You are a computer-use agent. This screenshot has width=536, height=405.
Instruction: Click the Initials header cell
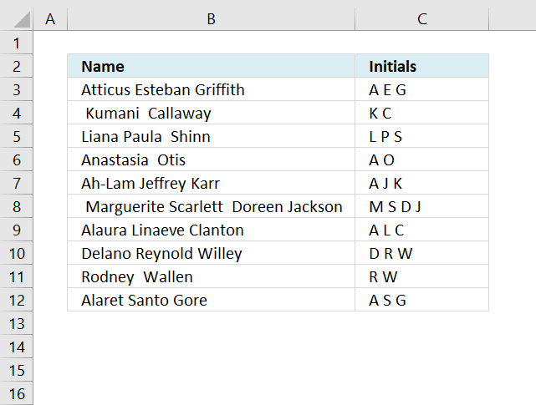[421, 66]
